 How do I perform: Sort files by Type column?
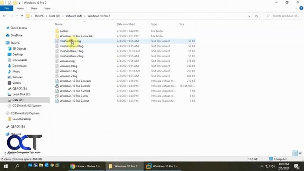(154, 24)
